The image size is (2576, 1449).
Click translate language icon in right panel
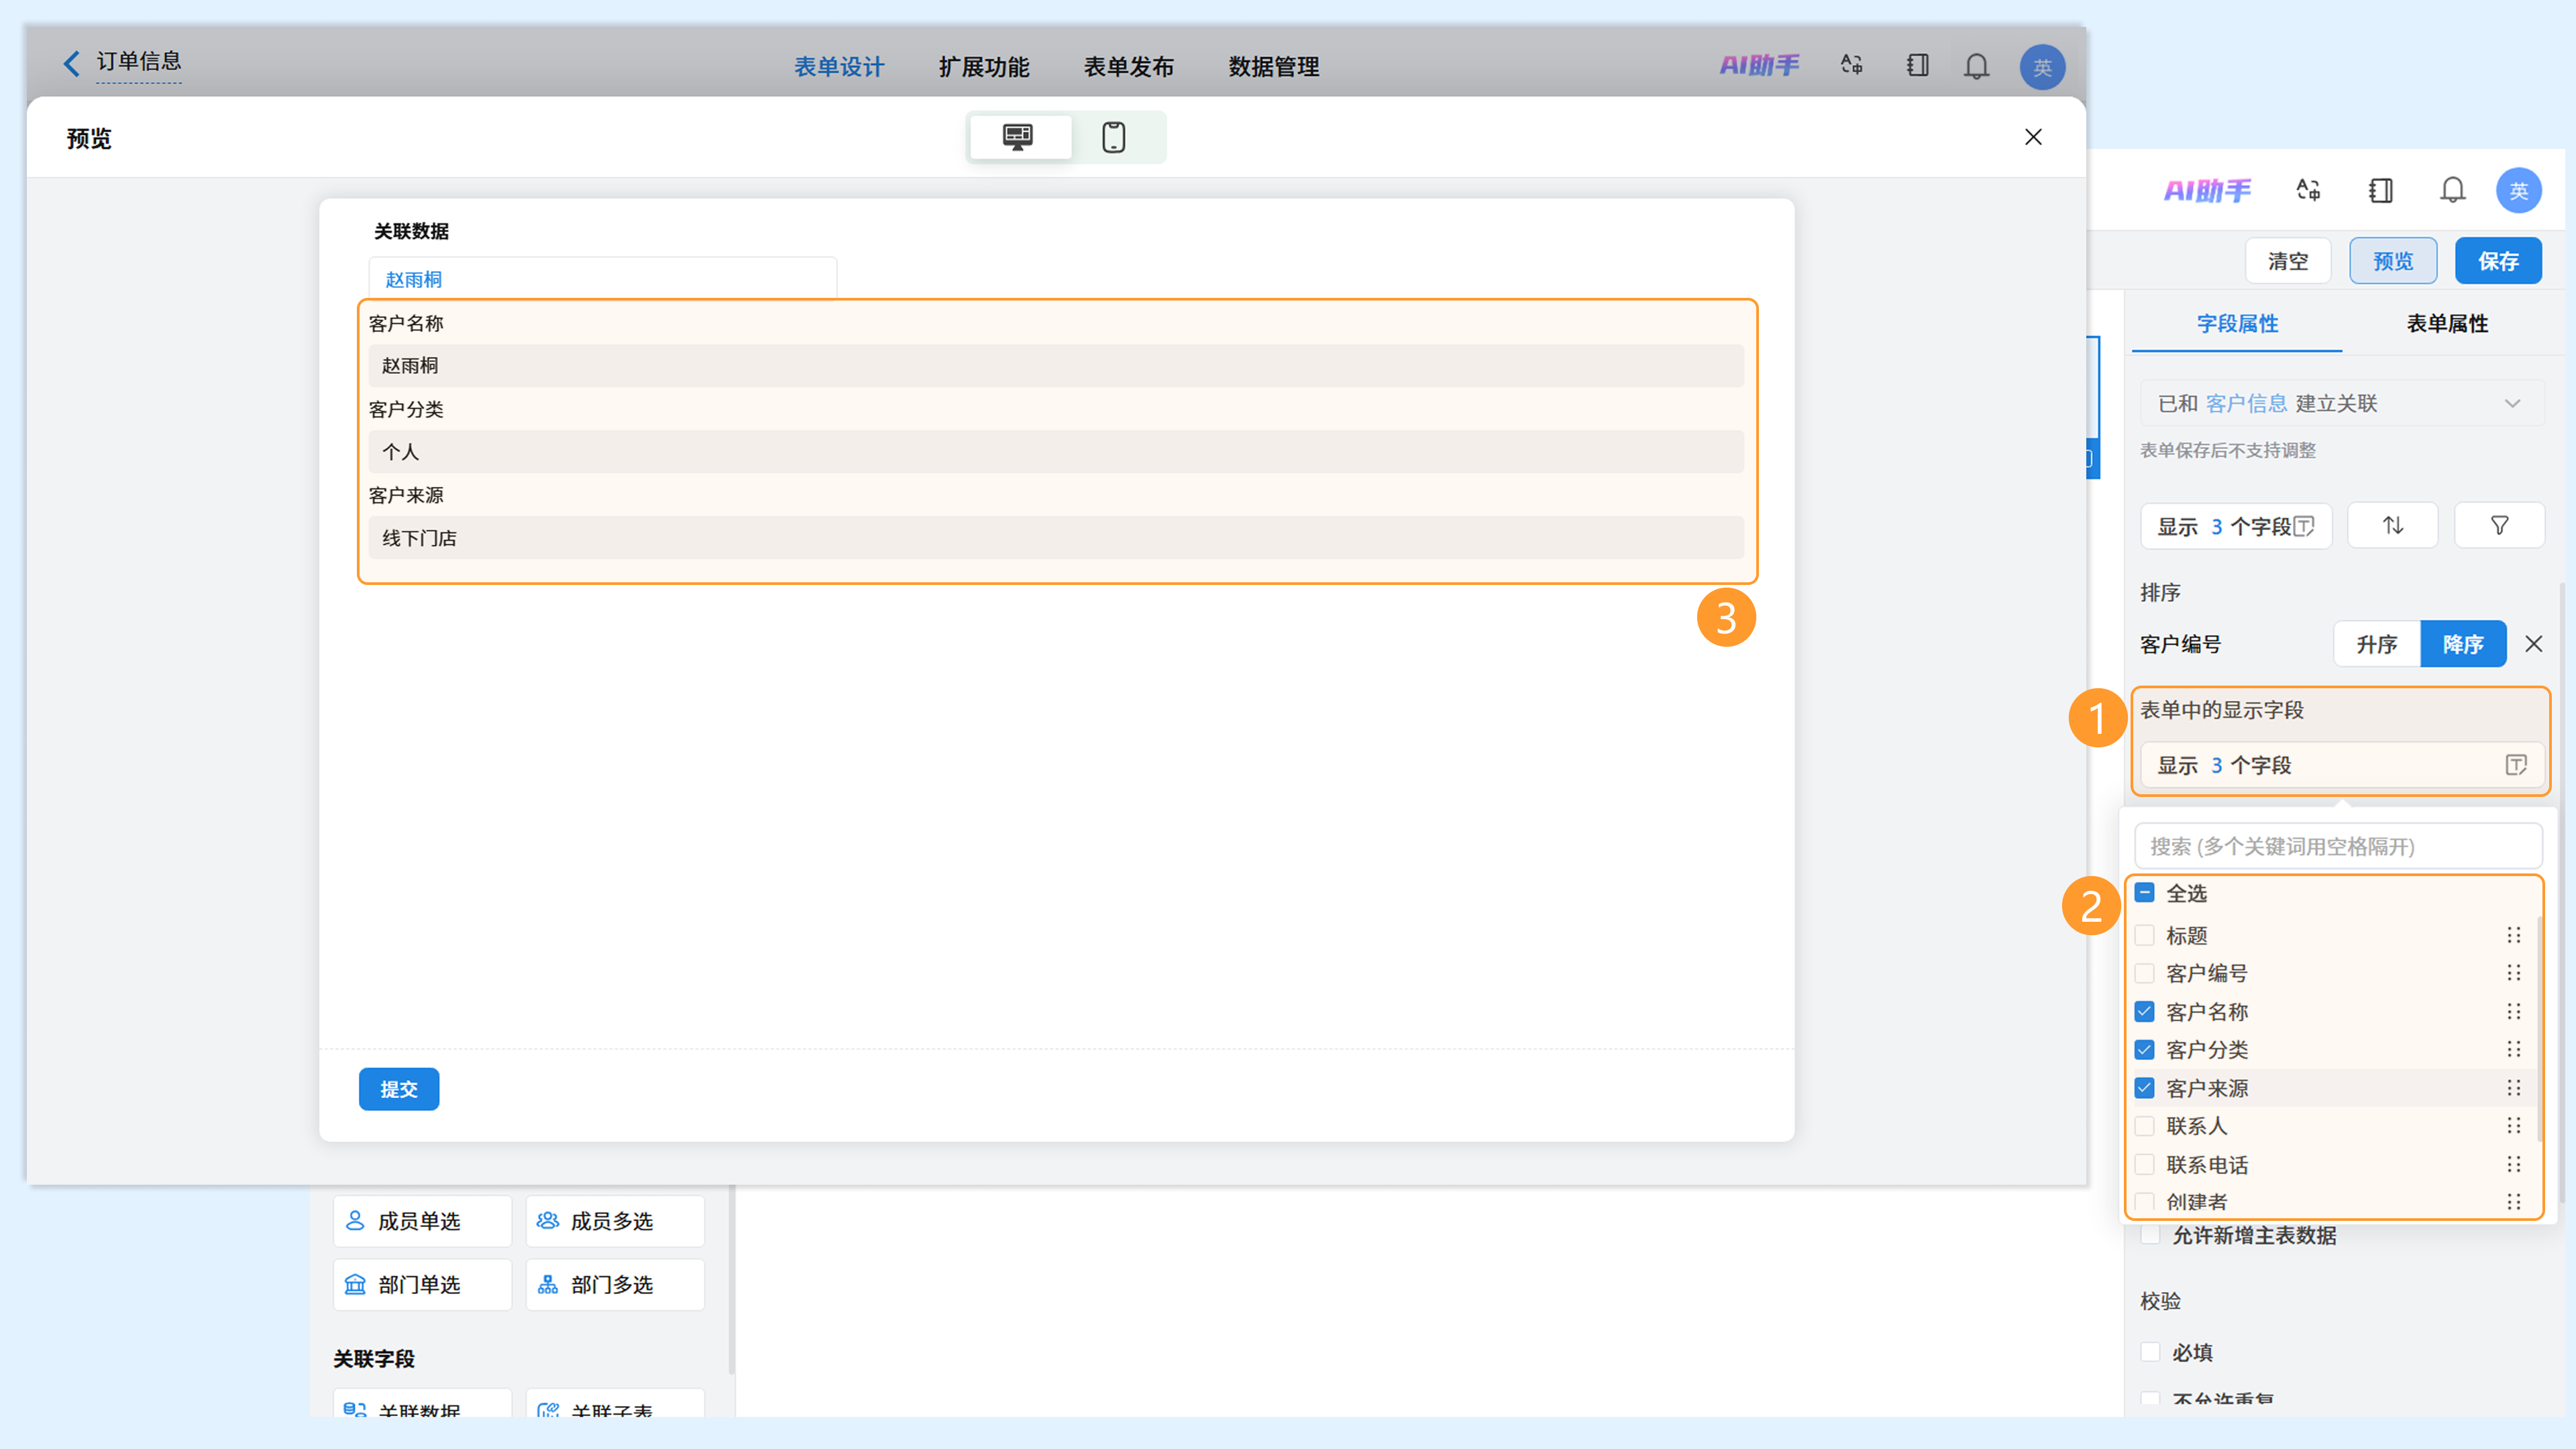[2308, 190]
